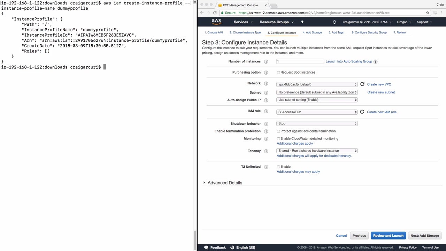Expand Advanced Details section
The width and height of the screenshot is (446, 251).
[223, 183]
